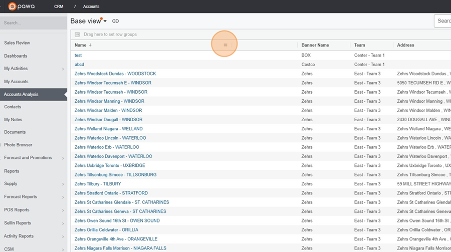Expand My Activities submenu
Viewport: 451px width, 252px height.
pos(63,69)
